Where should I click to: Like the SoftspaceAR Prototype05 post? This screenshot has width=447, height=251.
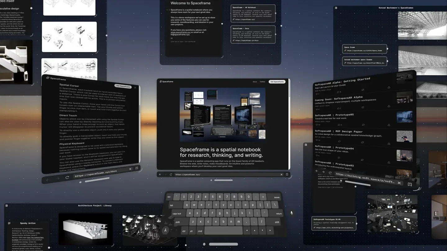pyautogui.click(x=317, y=125)
